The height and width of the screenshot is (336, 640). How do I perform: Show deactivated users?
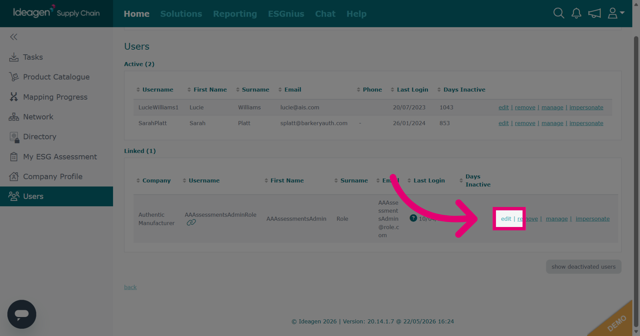click(x=583, y=267)
